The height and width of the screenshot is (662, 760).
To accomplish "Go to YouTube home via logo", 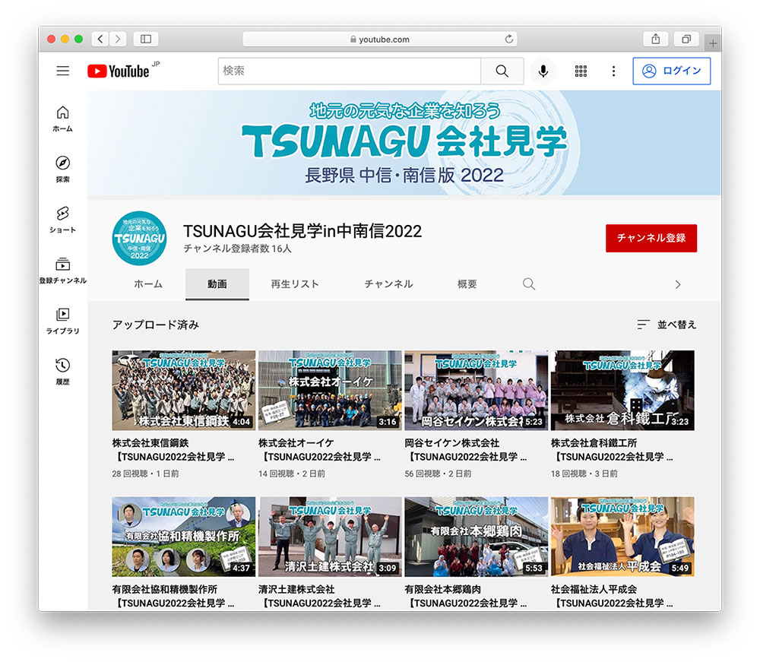I will (x=119, y=71).
